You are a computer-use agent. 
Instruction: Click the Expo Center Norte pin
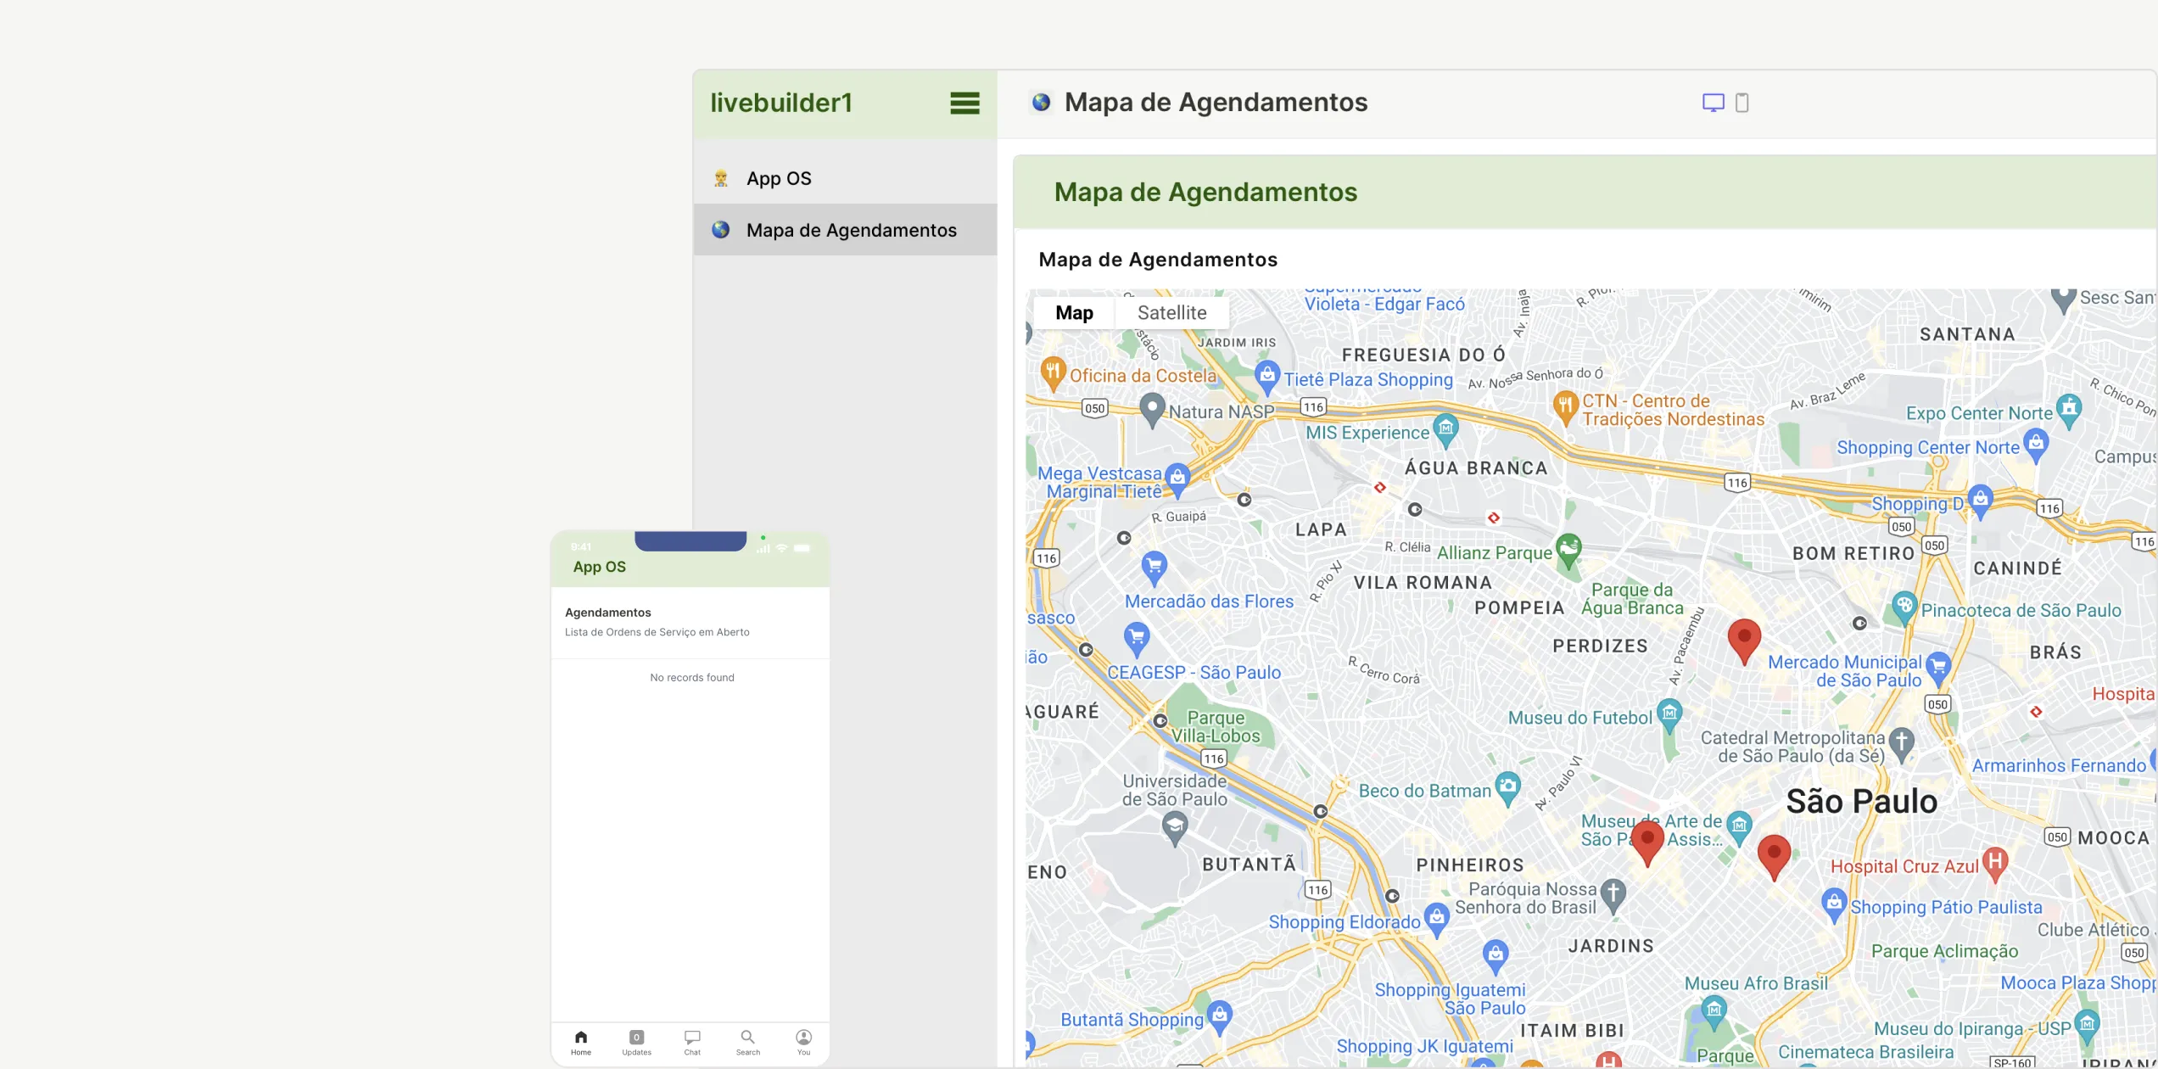tap(2069, 411)
